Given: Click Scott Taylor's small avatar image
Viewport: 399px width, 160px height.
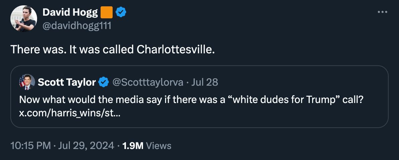Looking at the screenshot, I should [27, 82].
